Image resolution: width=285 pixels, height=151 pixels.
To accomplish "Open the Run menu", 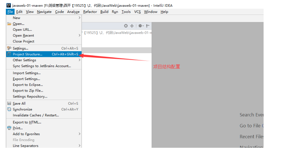I will coord(115,12).
